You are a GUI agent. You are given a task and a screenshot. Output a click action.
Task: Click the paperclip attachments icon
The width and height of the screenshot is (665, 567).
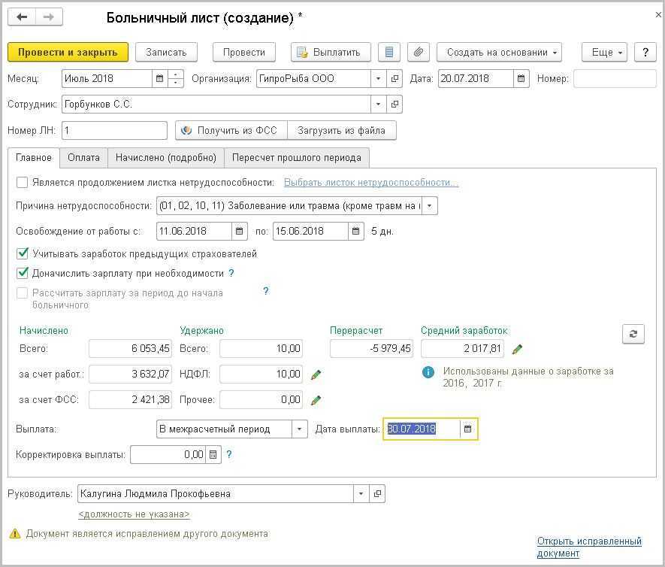click(x=419, y=53)
